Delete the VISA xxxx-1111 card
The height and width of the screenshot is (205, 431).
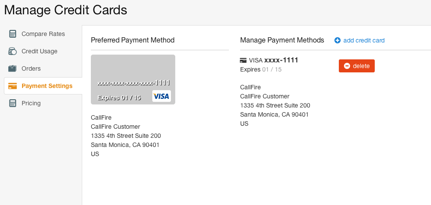(357, 66)
